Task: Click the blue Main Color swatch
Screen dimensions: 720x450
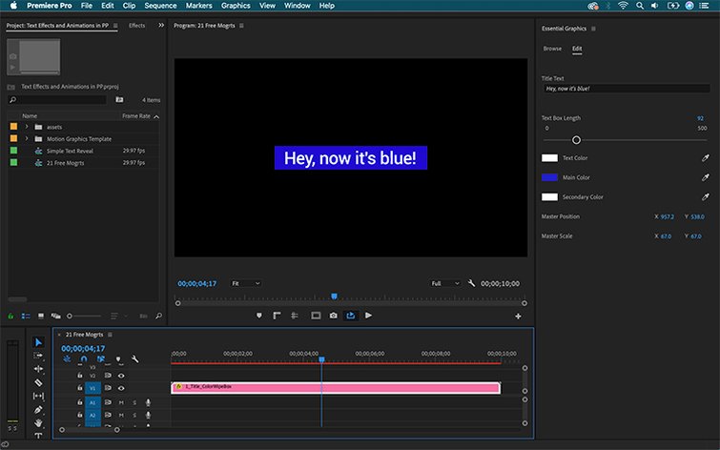Action: [x=549, y=177]
